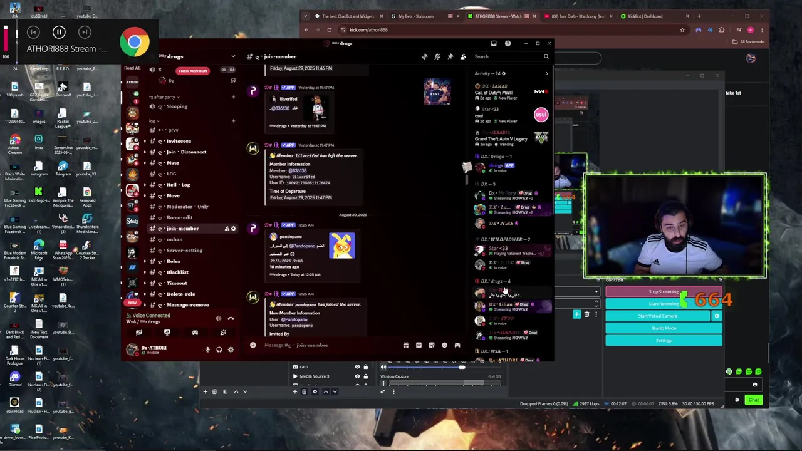Toggle visibility of Media Source 3
Screen dimensions: 802x451
click(357, 376)
